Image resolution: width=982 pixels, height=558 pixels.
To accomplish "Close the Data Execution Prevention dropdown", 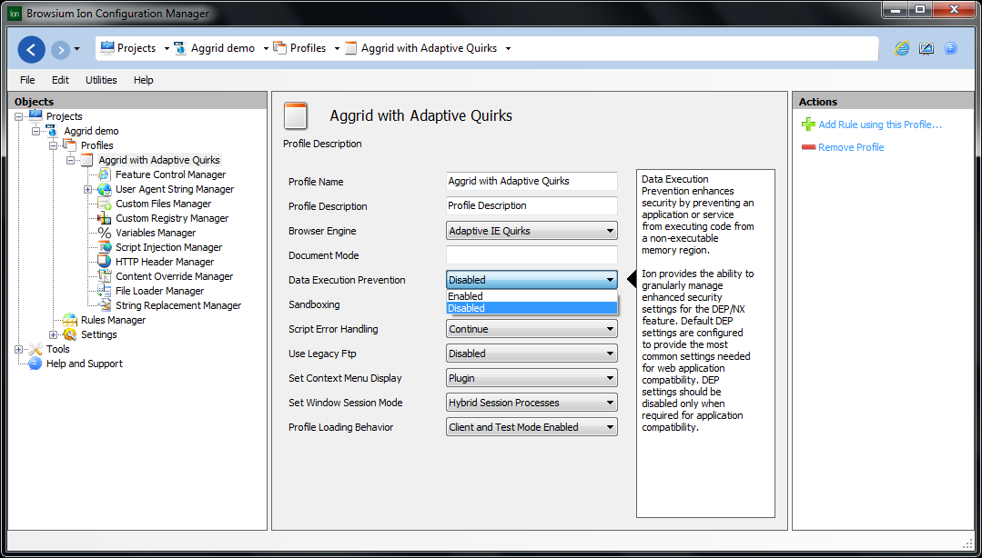I will tap(531, 280).
